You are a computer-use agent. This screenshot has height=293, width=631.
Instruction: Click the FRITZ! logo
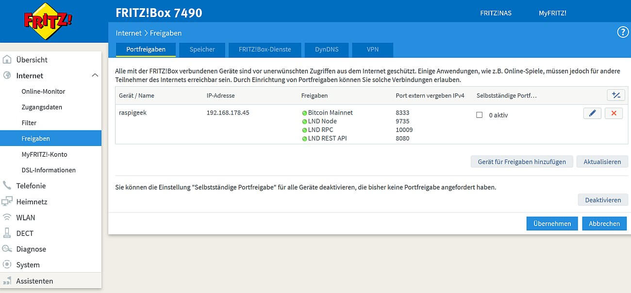(x=48, y=21)
